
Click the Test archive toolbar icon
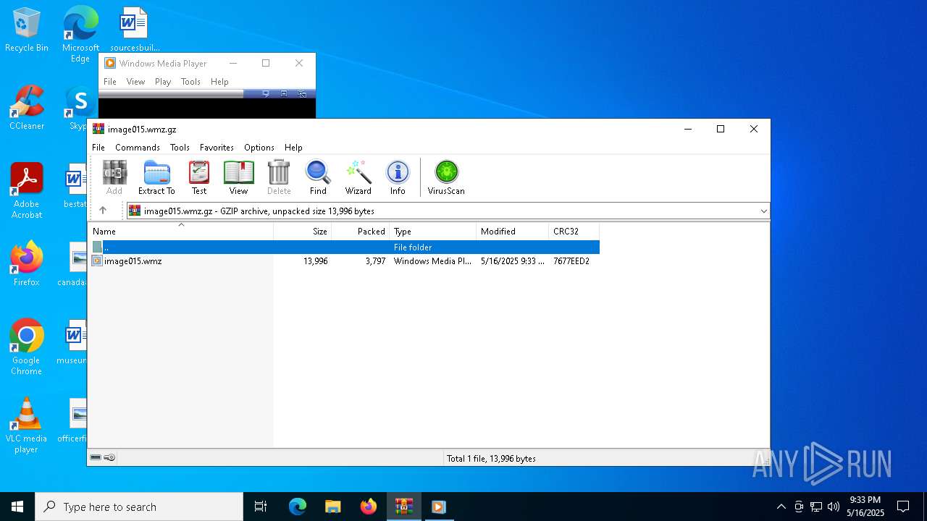pyautogui.click(x=199, y=177)
